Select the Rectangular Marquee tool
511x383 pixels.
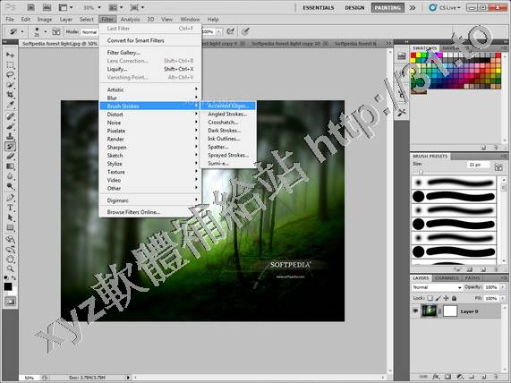[10, 64]
